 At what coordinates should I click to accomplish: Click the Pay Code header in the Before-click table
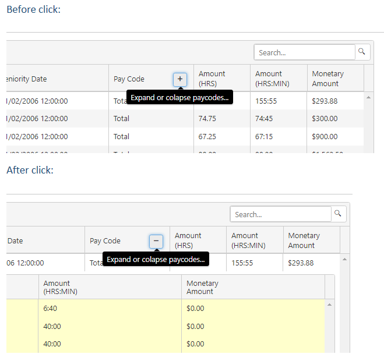[x=129, y=79]
